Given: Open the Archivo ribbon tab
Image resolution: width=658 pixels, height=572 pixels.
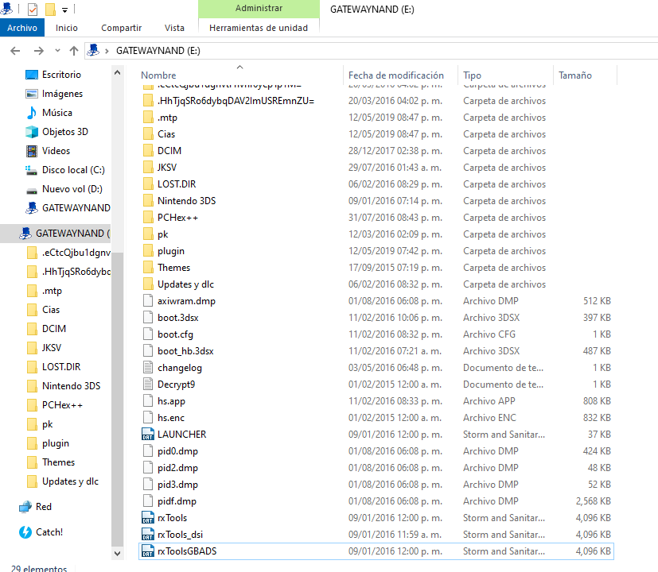Looking at the screenshot, I should 22,28.
